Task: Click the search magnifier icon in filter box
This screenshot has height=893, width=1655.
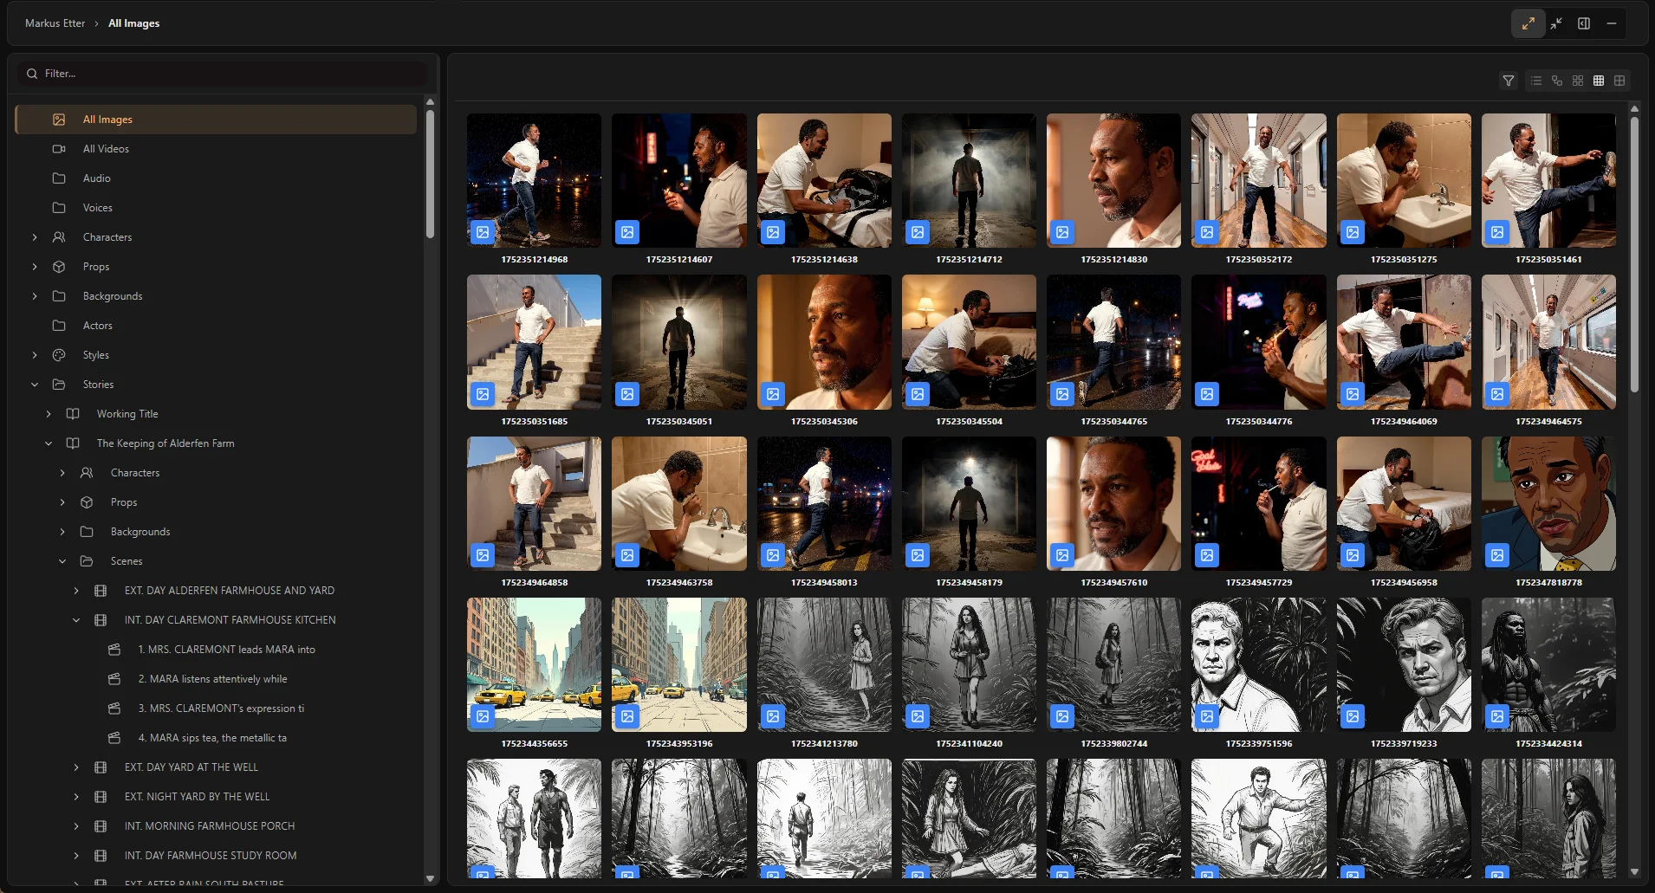Action: 32,74
